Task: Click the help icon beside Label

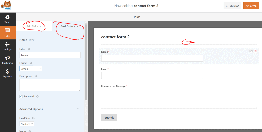Action: (x=29, y=49)
